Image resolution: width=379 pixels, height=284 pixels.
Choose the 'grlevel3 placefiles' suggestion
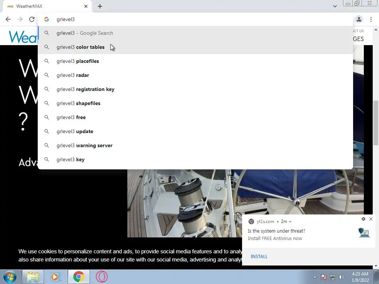(195, 61)
